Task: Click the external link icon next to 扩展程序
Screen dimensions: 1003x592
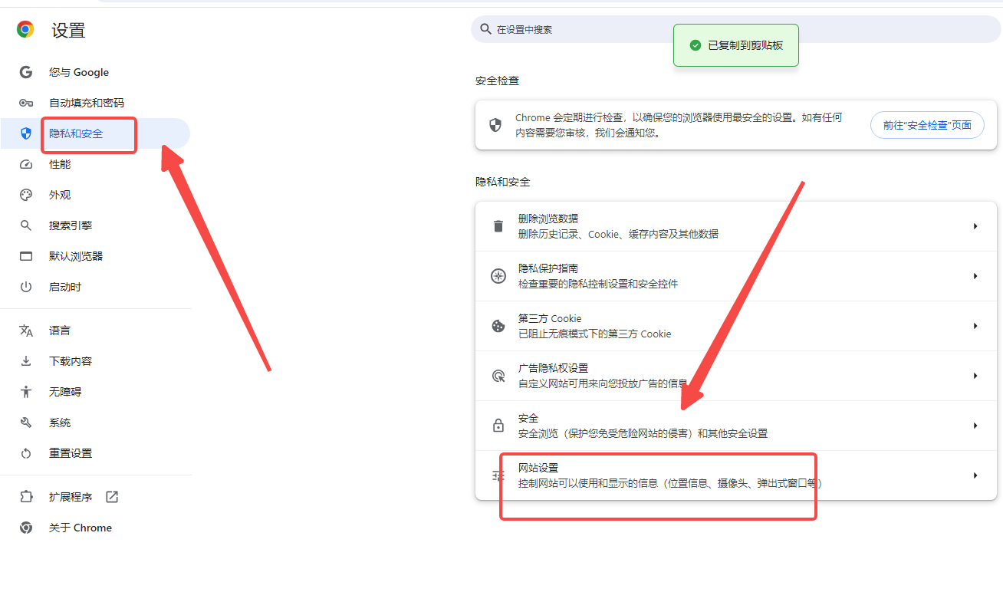Action: (112, 497)
